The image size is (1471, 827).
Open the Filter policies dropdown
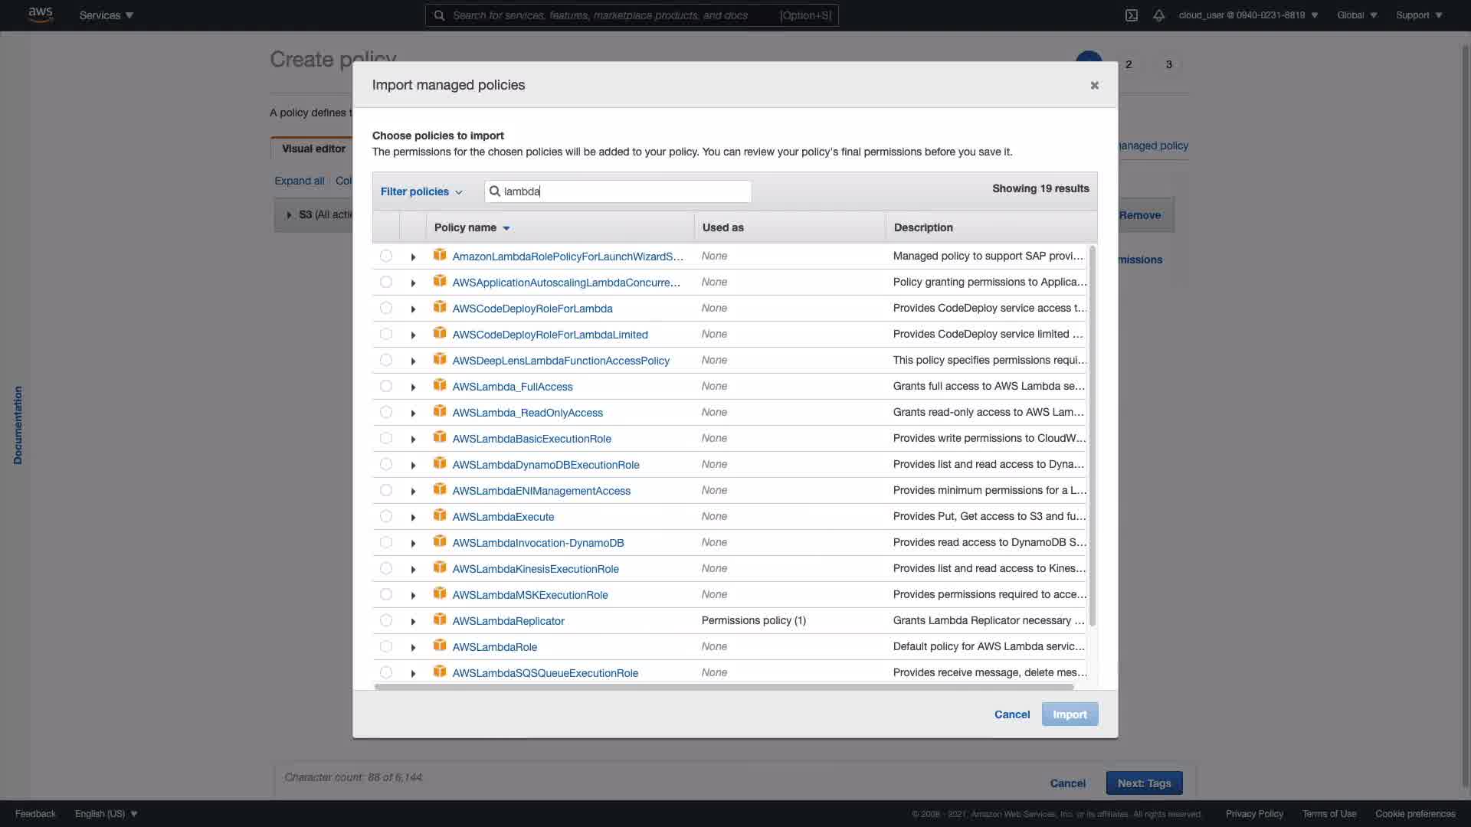point(421,191)
